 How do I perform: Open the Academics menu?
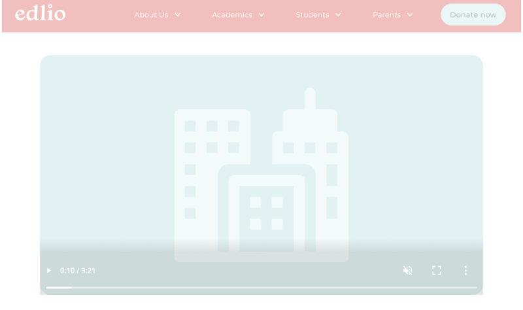click(232, 15)
